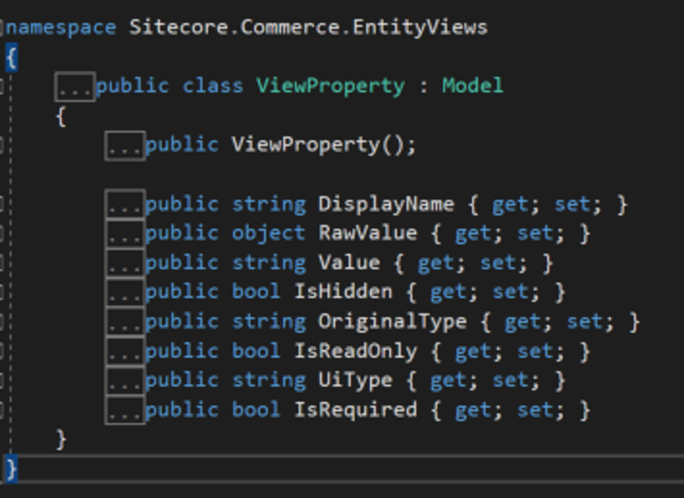Screen dimensions: 684x498
Task: Click highlighted opening brace of namespace
Action: coord(12,58)
